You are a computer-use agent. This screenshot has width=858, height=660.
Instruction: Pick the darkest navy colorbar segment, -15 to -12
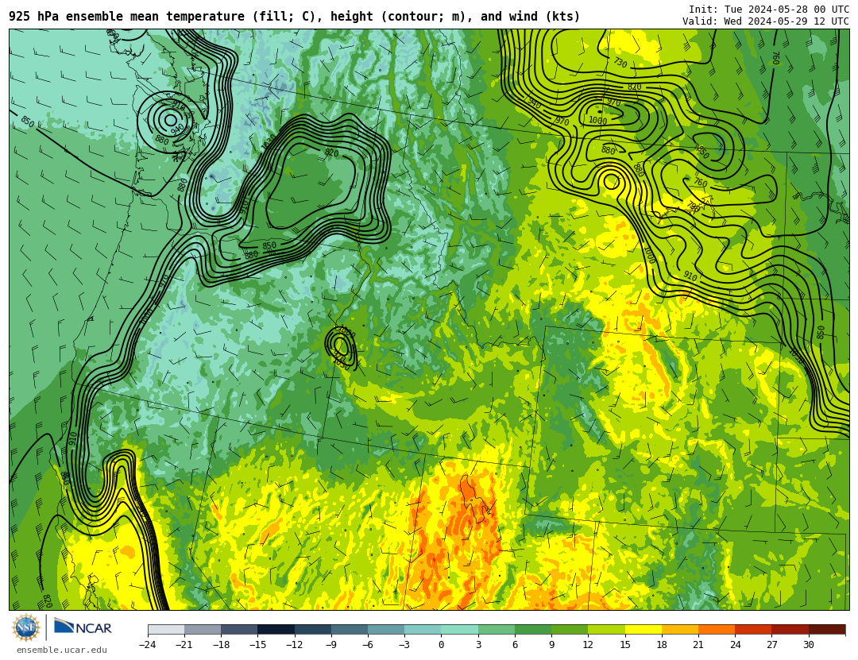[x=276, y=629]
